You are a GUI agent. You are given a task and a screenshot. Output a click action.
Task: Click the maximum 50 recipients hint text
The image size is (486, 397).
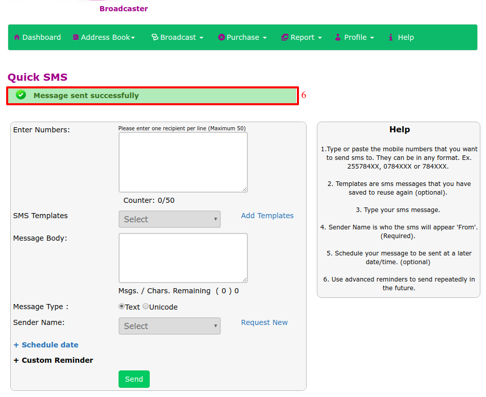(182, 128)
